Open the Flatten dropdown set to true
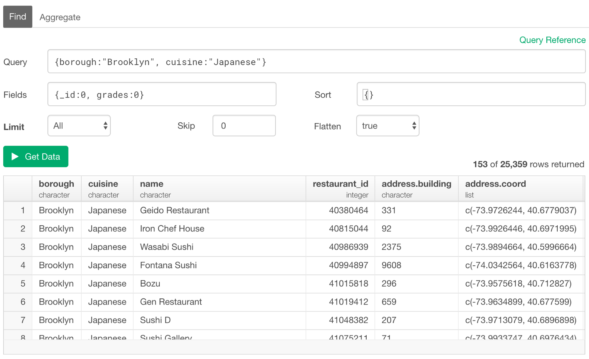 pyautogui.click(x=388, y=126)
